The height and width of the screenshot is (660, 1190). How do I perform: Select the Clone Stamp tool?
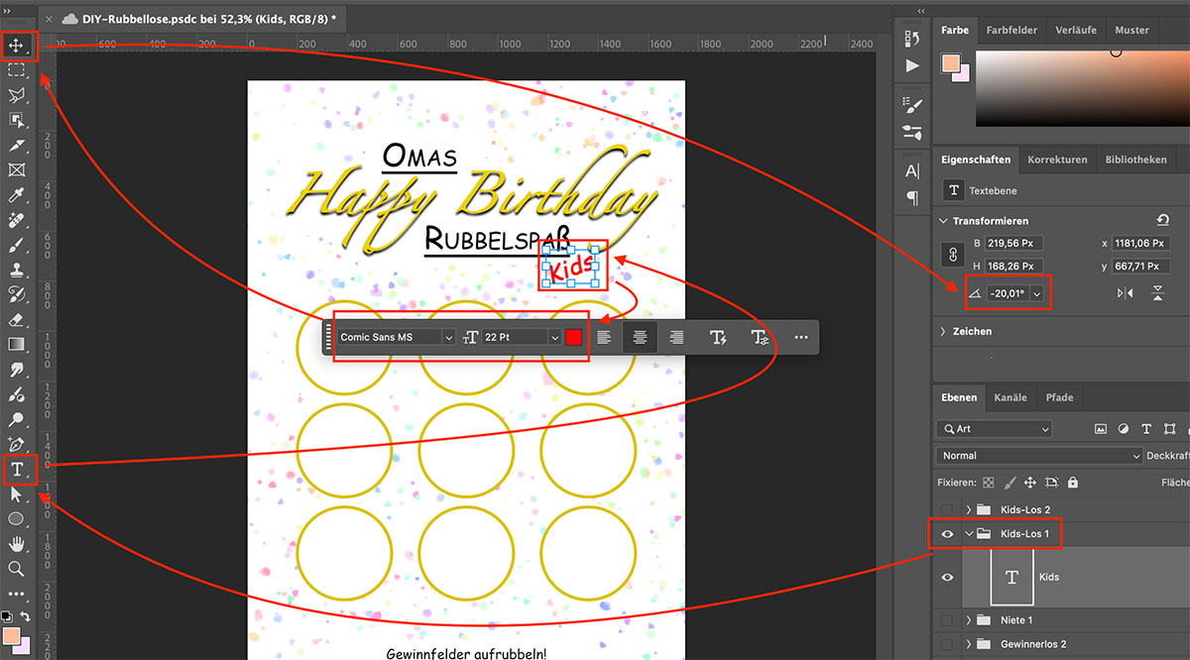click(17, 270)
